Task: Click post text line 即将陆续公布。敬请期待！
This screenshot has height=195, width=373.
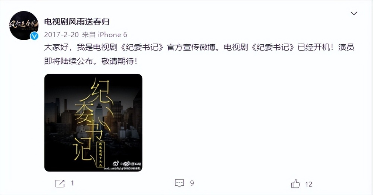Action: 91,61
